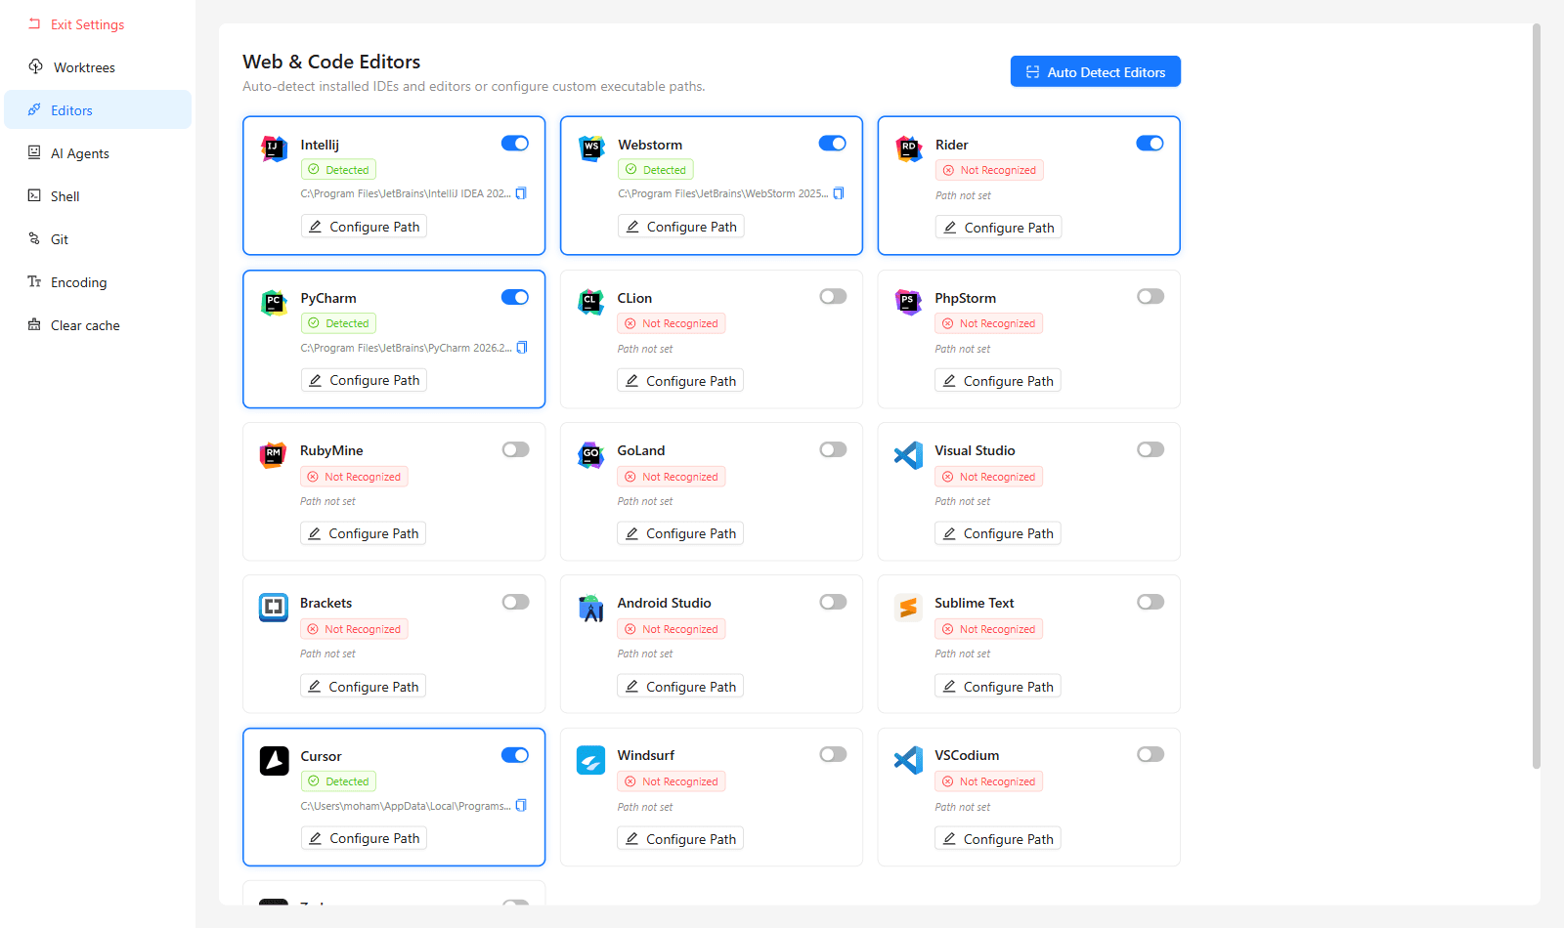1564x928 pixels.
Task: Configure Path for IntelliJ
Action: tap(364, 227)
